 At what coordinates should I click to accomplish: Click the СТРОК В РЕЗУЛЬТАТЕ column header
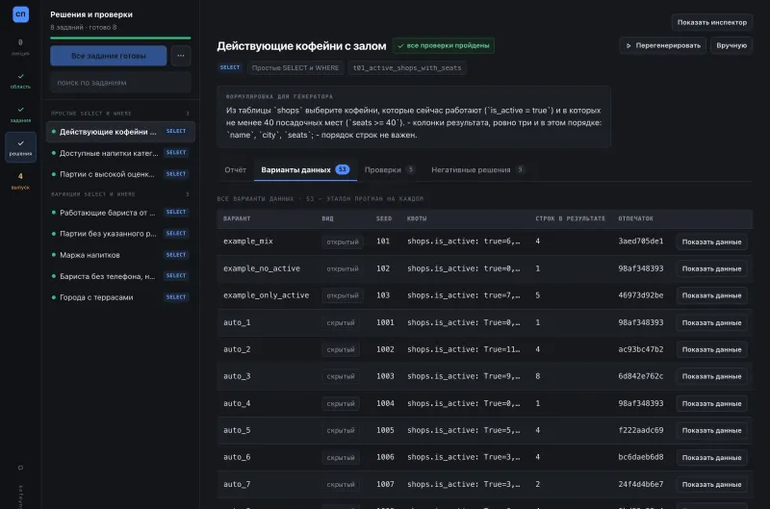pyautogui.click(x=570, y=218)
